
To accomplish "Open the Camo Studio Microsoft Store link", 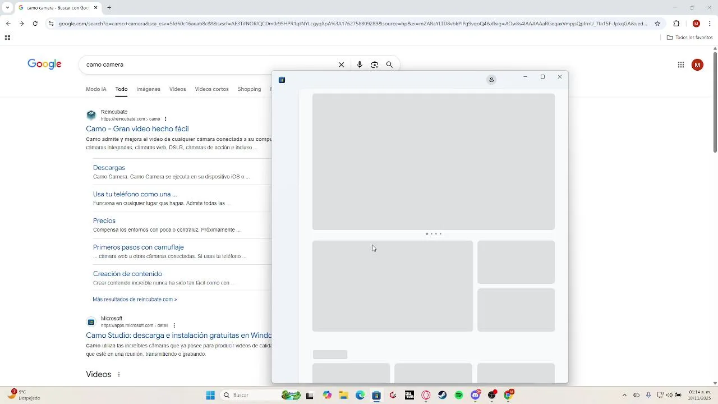I will 178,336.
